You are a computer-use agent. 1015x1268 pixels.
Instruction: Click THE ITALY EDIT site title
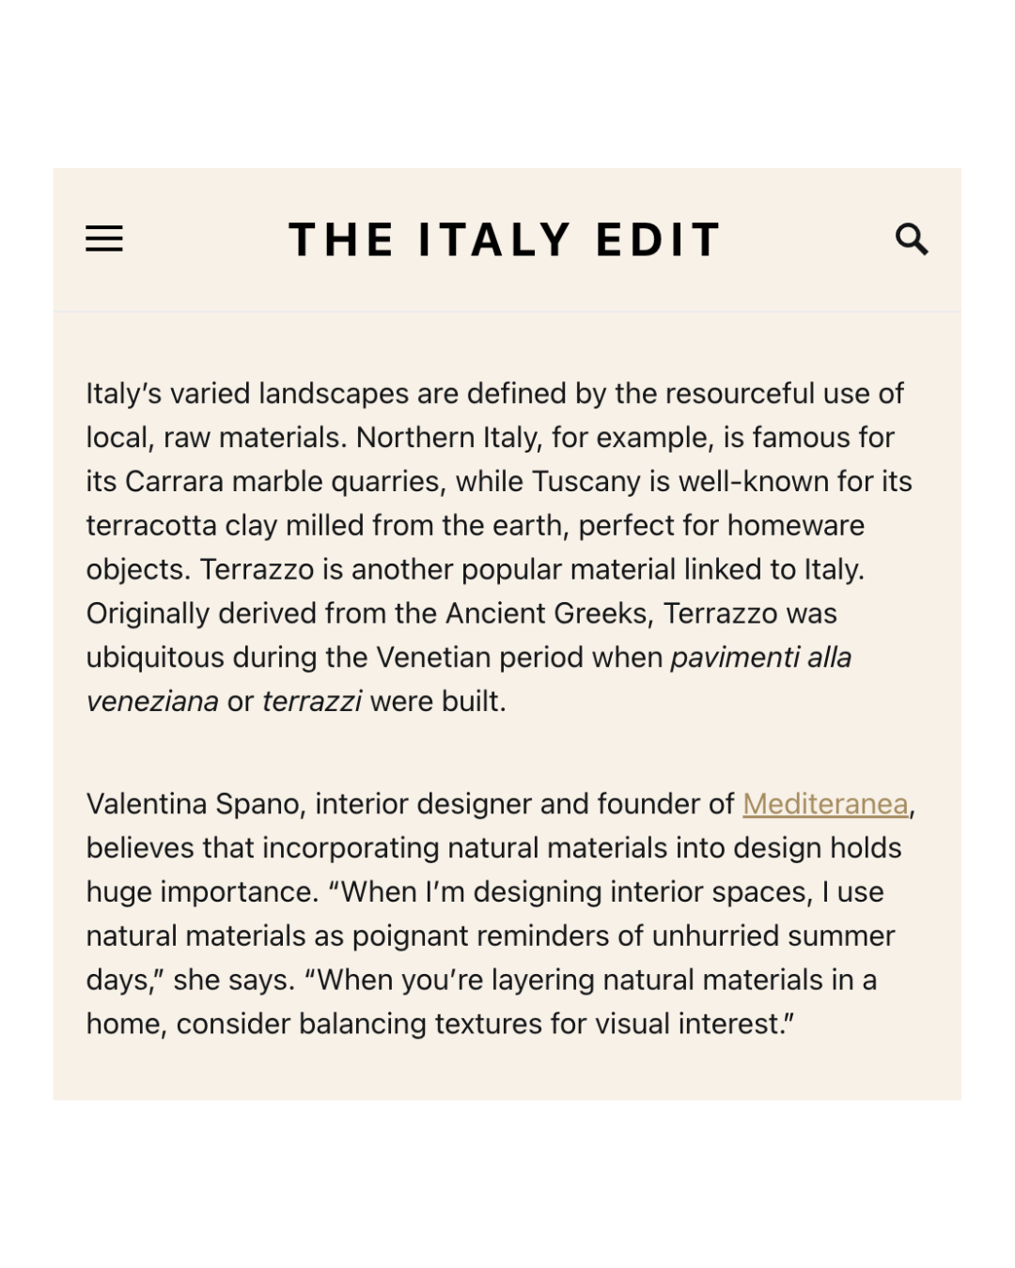pos(506,240)
